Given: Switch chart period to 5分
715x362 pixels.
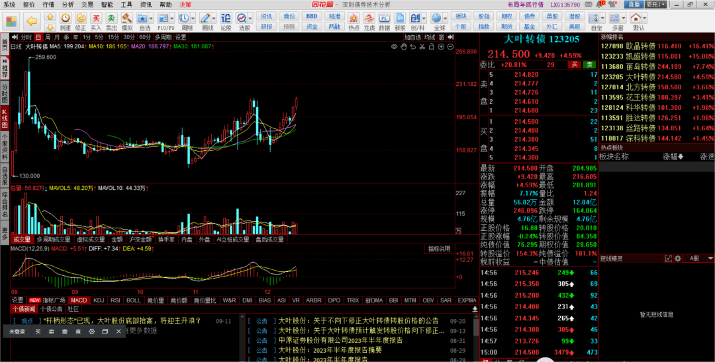Looking at the screenshot, I should point(99,37).
